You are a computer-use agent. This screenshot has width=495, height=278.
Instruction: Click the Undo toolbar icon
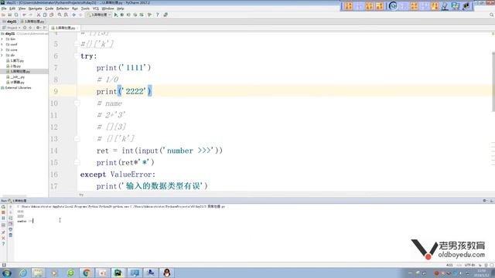(x=24, y=15)
